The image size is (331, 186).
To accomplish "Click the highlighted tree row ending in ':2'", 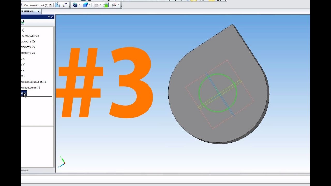I will [x=24, y=93].
